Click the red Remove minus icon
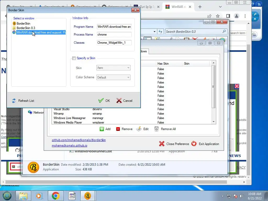 (x=118, y=129)
